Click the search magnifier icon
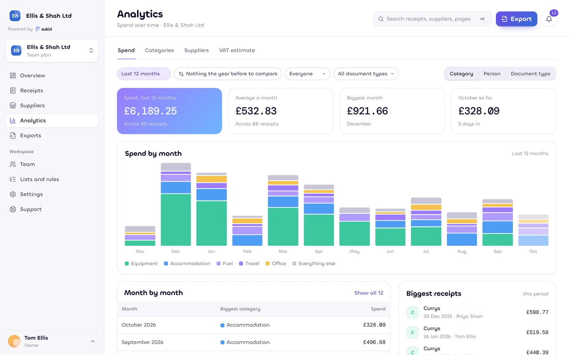The image size is (569, 355). (x=381, y=19)
